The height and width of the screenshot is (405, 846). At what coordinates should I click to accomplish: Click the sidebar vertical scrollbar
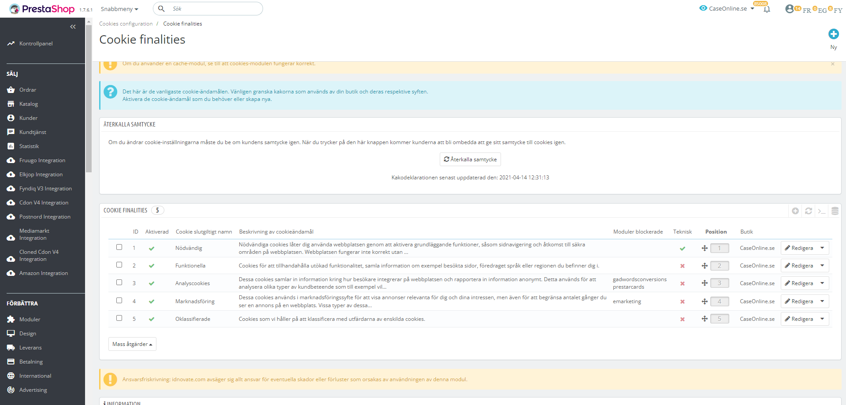click(89, 98)
